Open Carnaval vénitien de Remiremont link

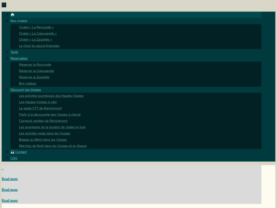click(x=43, y=121)
